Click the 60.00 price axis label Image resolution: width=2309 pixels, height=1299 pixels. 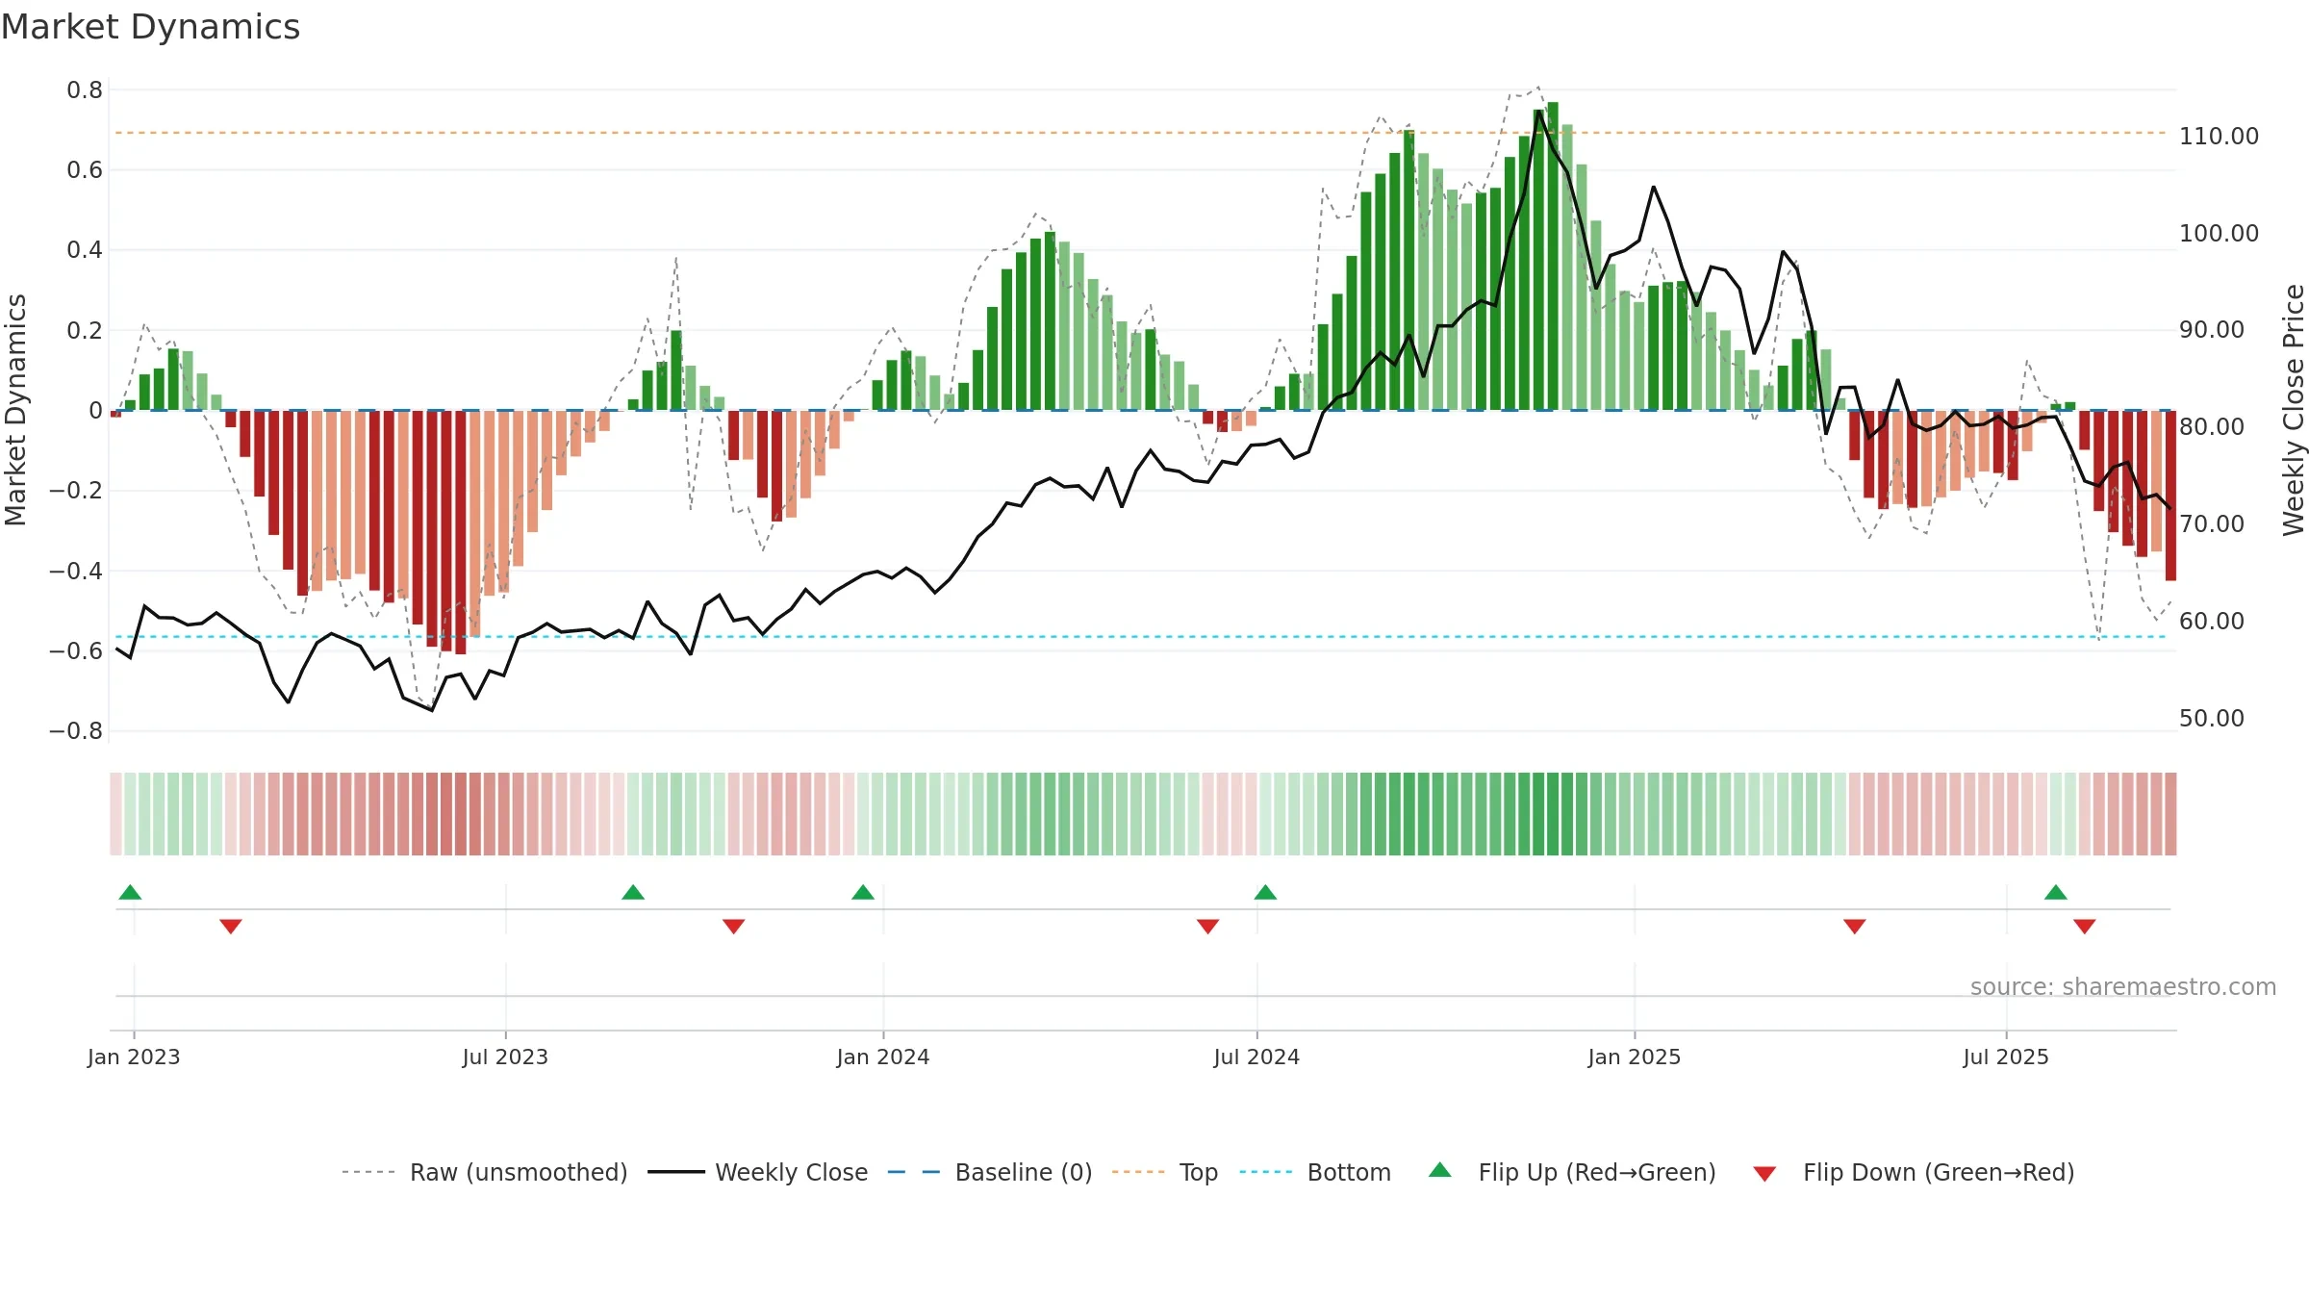coord(2212,622)
